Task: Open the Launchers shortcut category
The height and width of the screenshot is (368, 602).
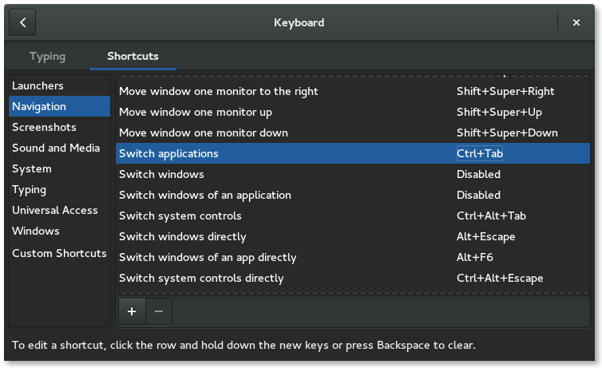Action: point(38,85)
